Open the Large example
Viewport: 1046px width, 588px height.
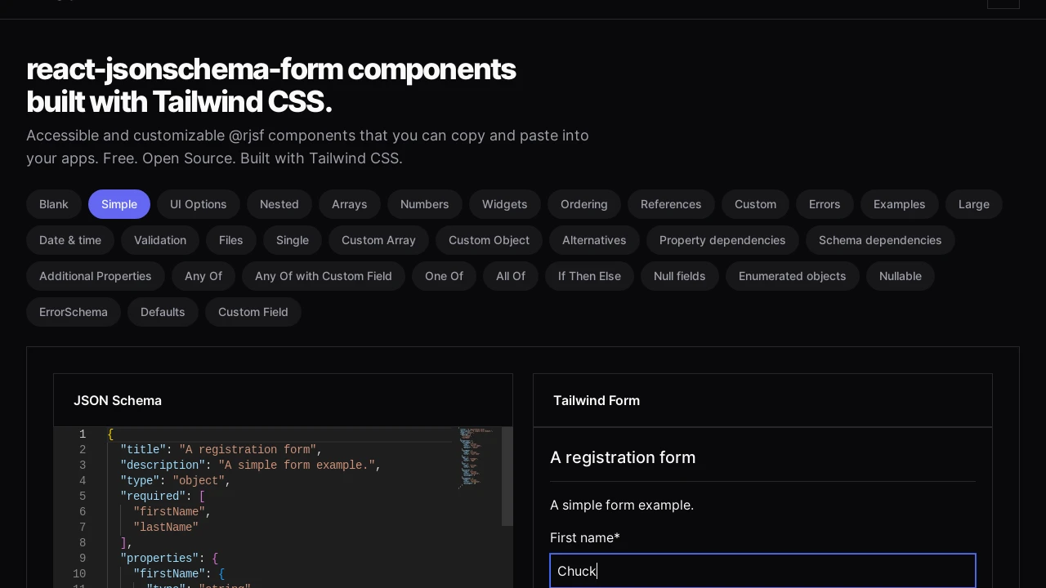(x=974, y=204)
